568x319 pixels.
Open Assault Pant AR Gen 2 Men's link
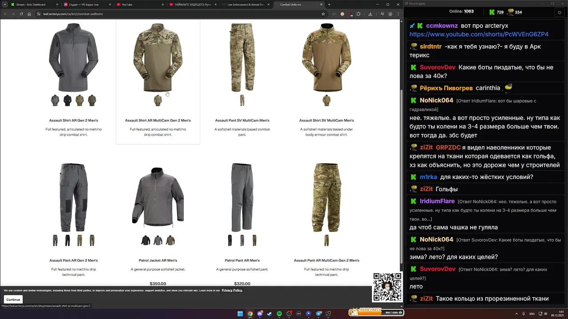coord(74,261)
